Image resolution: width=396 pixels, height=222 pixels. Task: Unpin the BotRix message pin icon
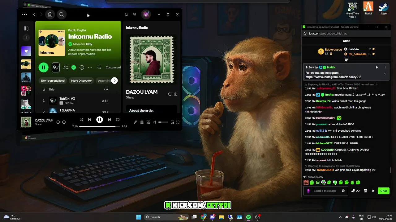[377, 67]
